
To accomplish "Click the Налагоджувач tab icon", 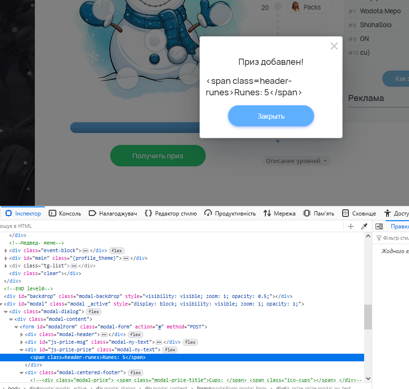I will point(92,214).
